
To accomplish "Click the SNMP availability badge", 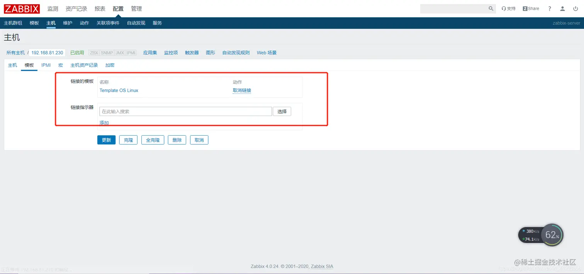I will tap(107, 53).
